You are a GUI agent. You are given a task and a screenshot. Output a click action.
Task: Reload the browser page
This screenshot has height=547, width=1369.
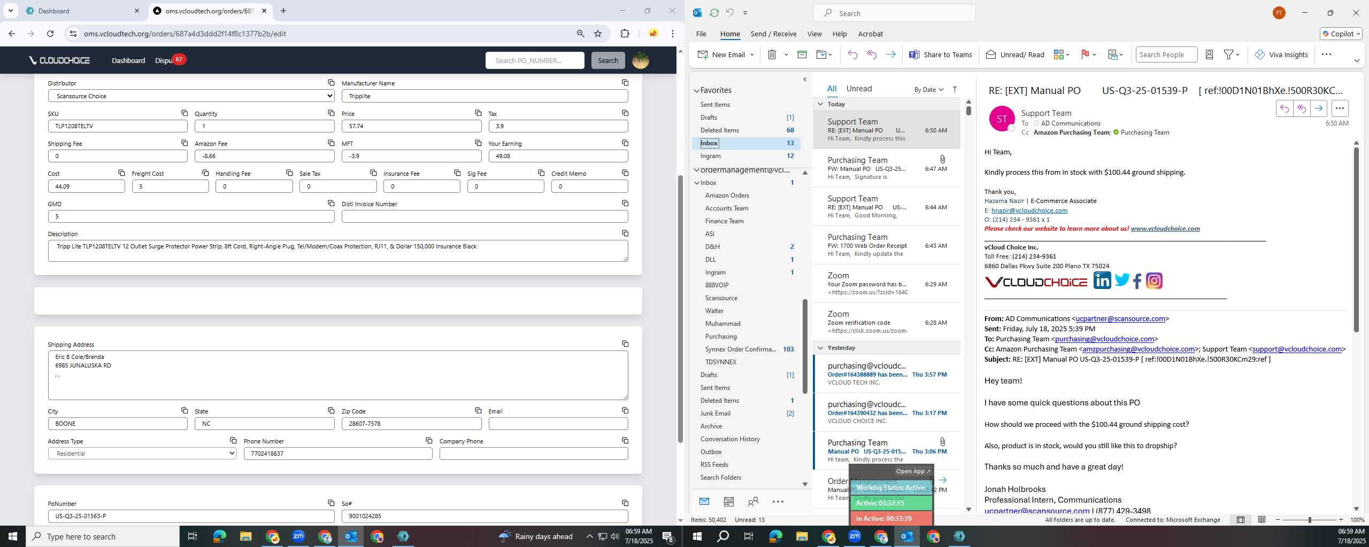coord(50,34)
